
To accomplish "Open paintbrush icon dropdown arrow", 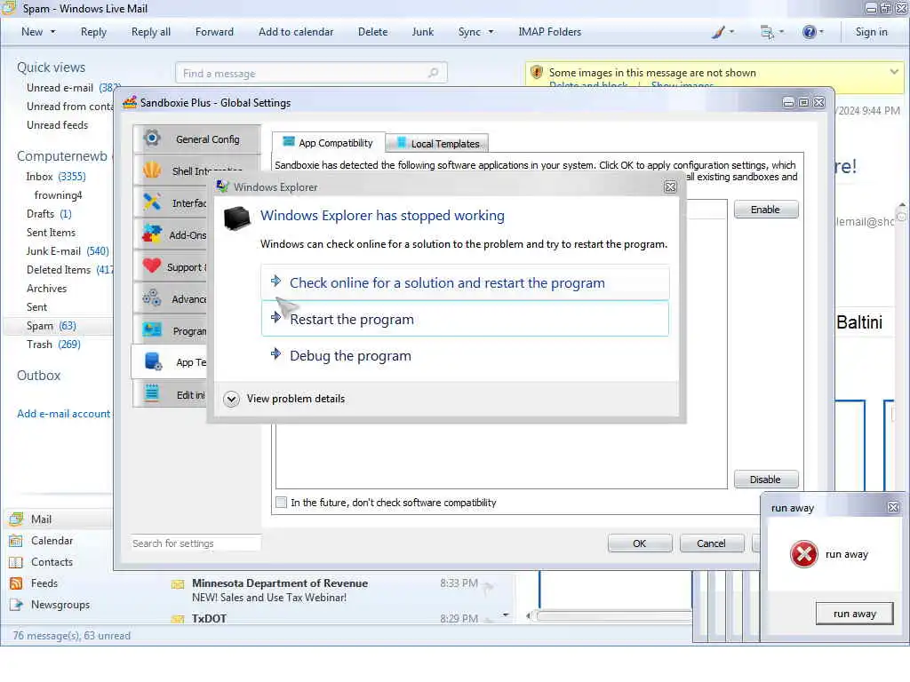I will pyautogui.click(x=731, y=32).
